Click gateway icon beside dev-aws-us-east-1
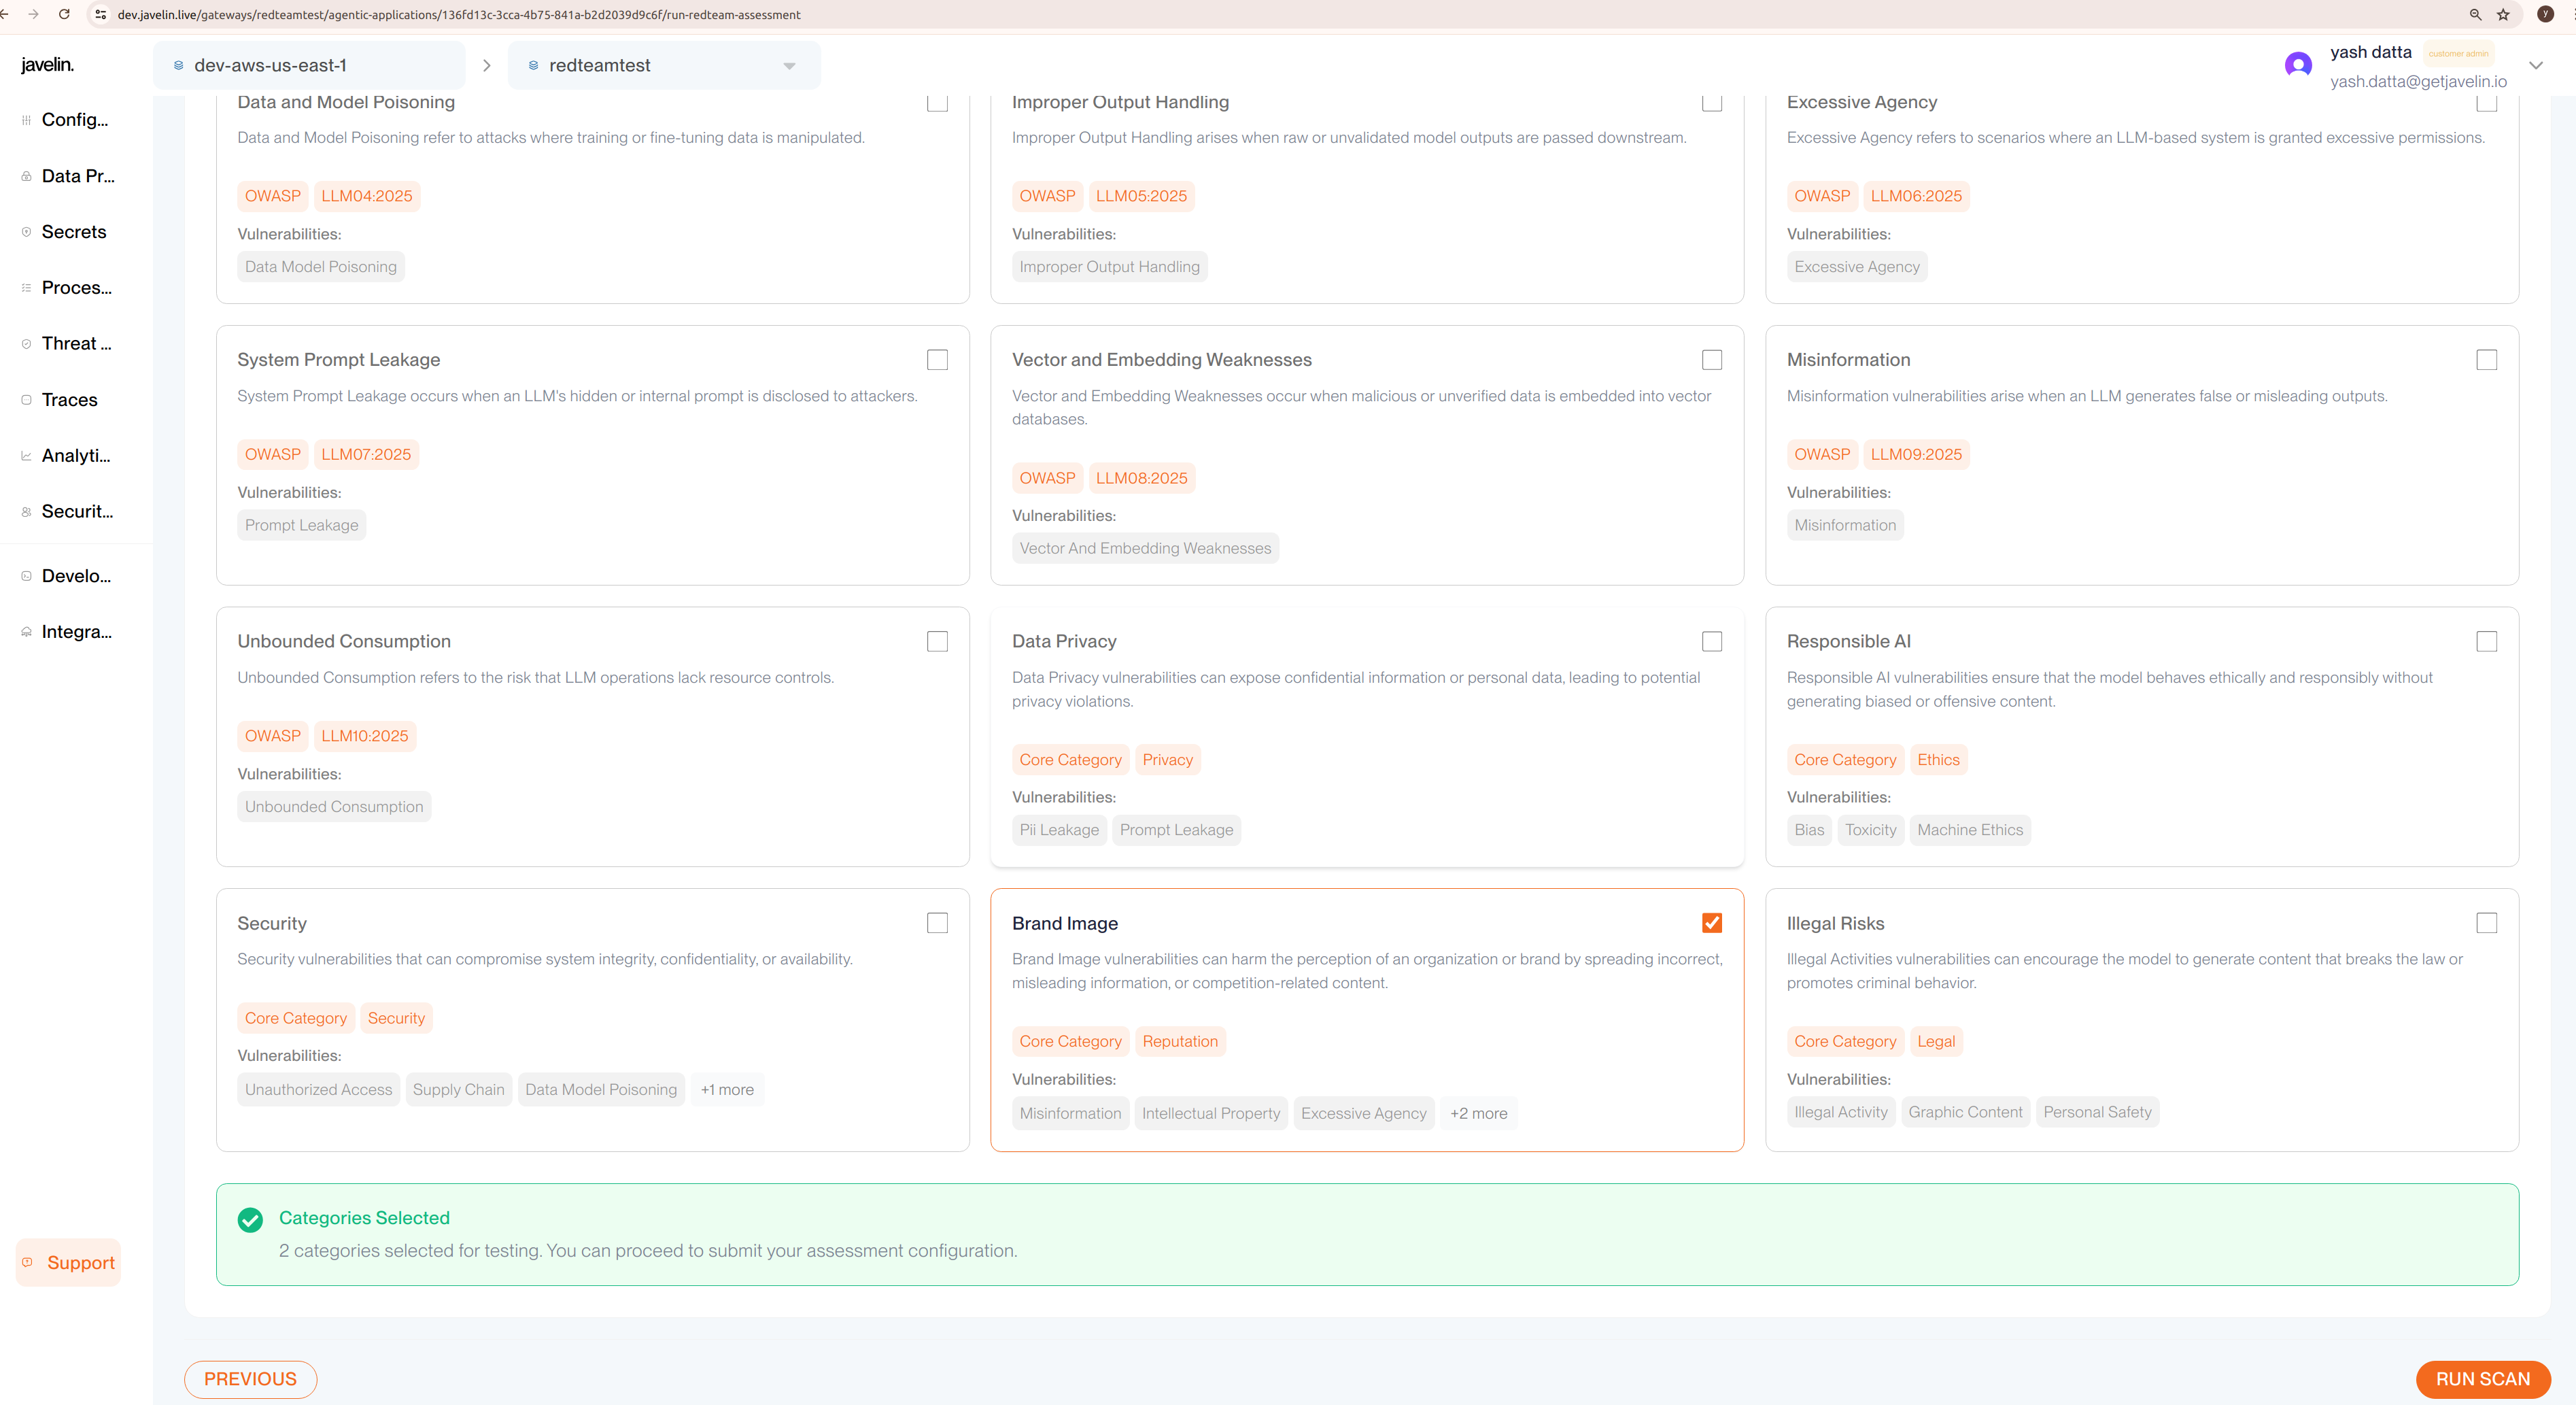 pyautogui.click(x=179, y=65)
